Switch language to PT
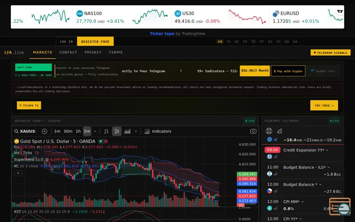355x222 pixels. pyautogui.click(x=262, y=41)
